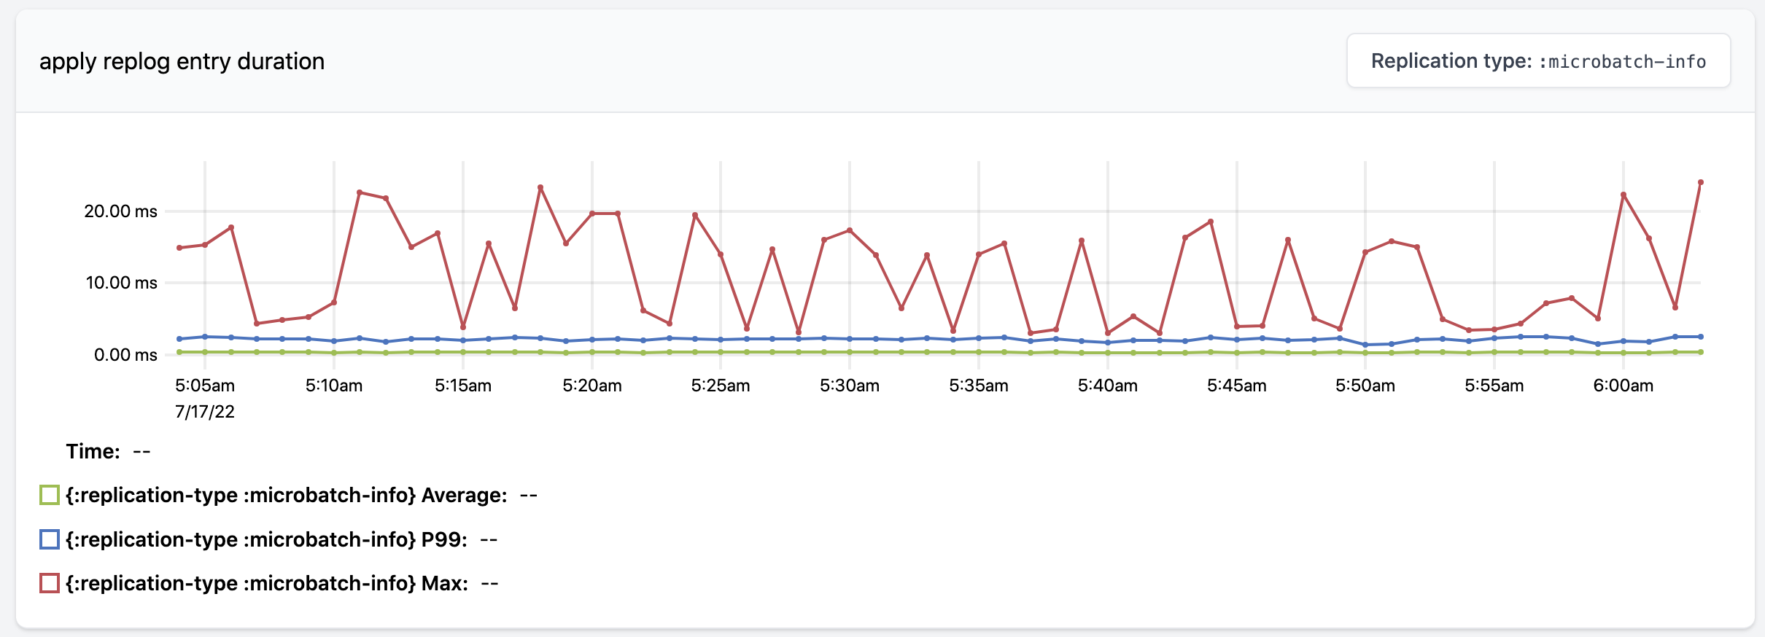
Task: Click the 5:40am x-axis label
Action: click(x=1108, y=386)
